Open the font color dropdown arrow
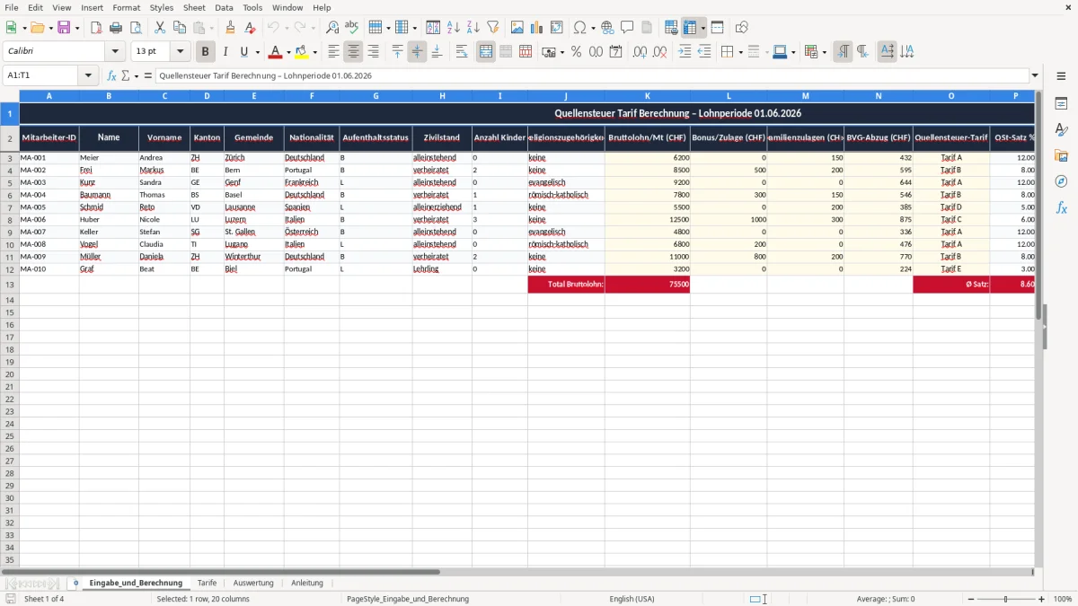The image size is (1078, 606). click(287, 52)
